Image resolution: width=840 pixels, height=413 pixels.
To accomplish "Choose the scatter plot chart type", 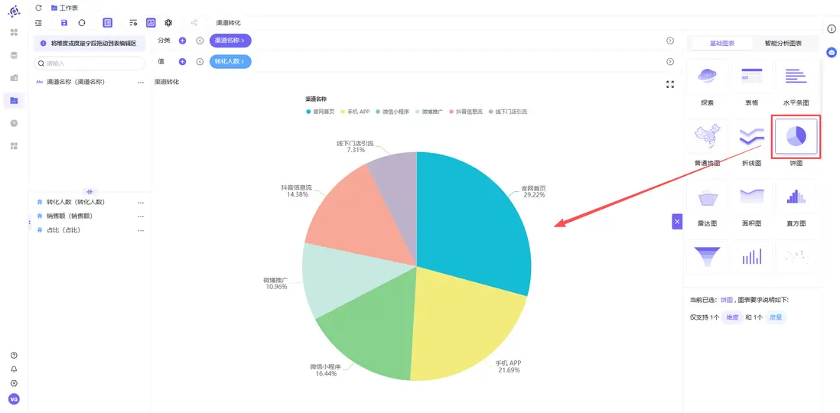I will (796, 257).
